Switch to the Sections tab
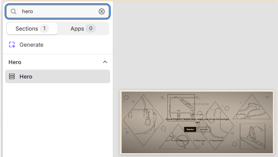The image size is (278, 157). [32, 28]
